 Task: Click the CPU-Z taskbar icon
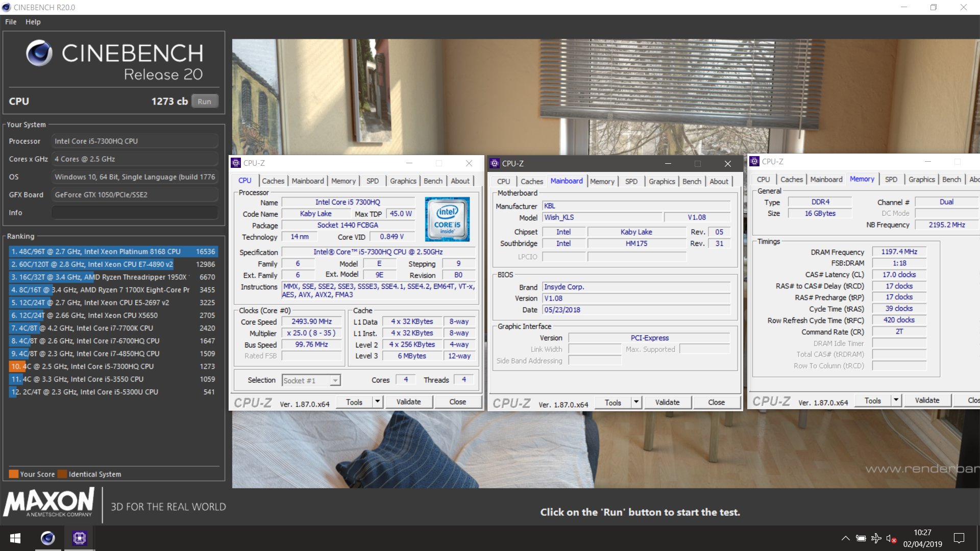pos(80,538)
